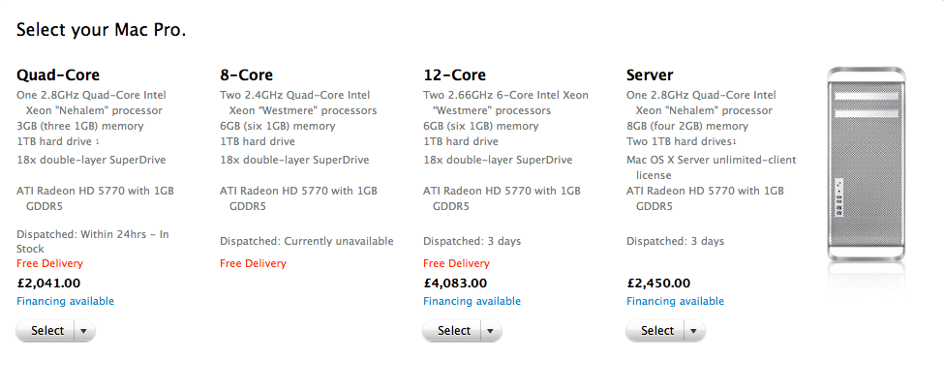Click Free Delivery text under 8-Core
Viewport: 944px width, 389px height.
(x=253, y=264)
